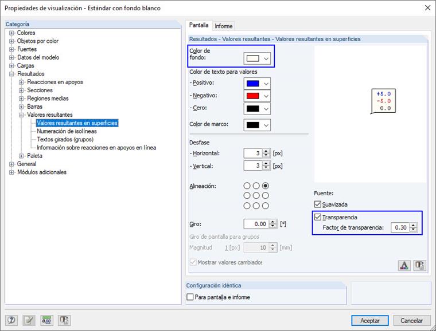The height and width of the screenshot is (331, 436).
Task: Select the top-right alignment radio button
Action: coord(266,186)
